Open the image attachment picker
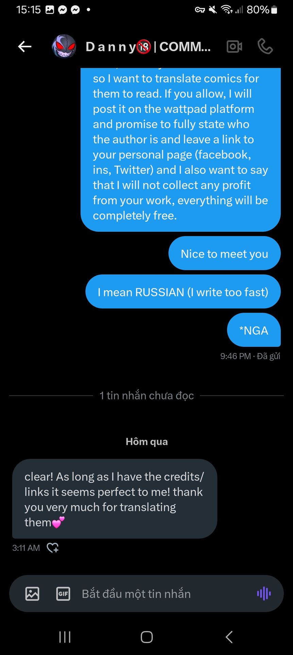 coord(32,594)
